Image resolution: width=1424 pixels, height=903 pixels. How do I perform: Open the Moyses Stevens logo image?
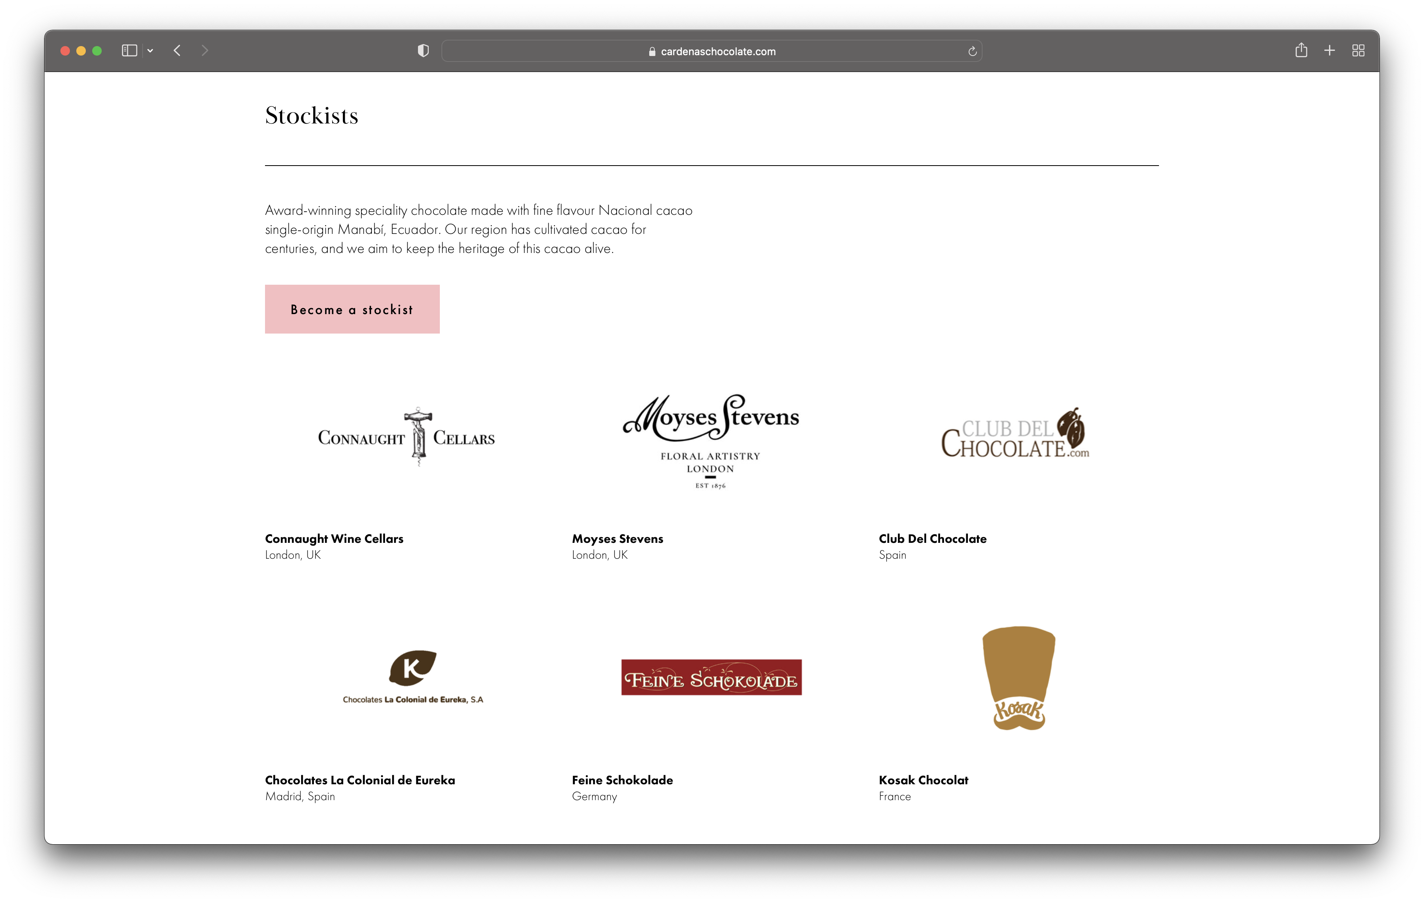coord(711,440)
